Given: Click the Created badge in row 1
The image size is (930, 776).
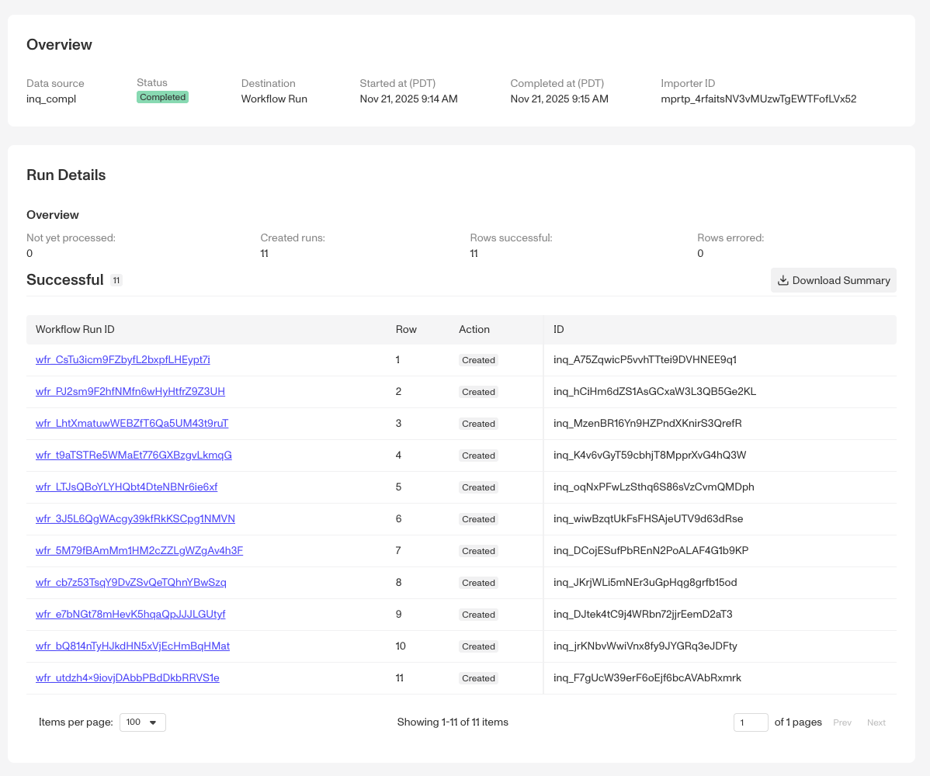Looking at the screenshot, I should coord(478,360).
